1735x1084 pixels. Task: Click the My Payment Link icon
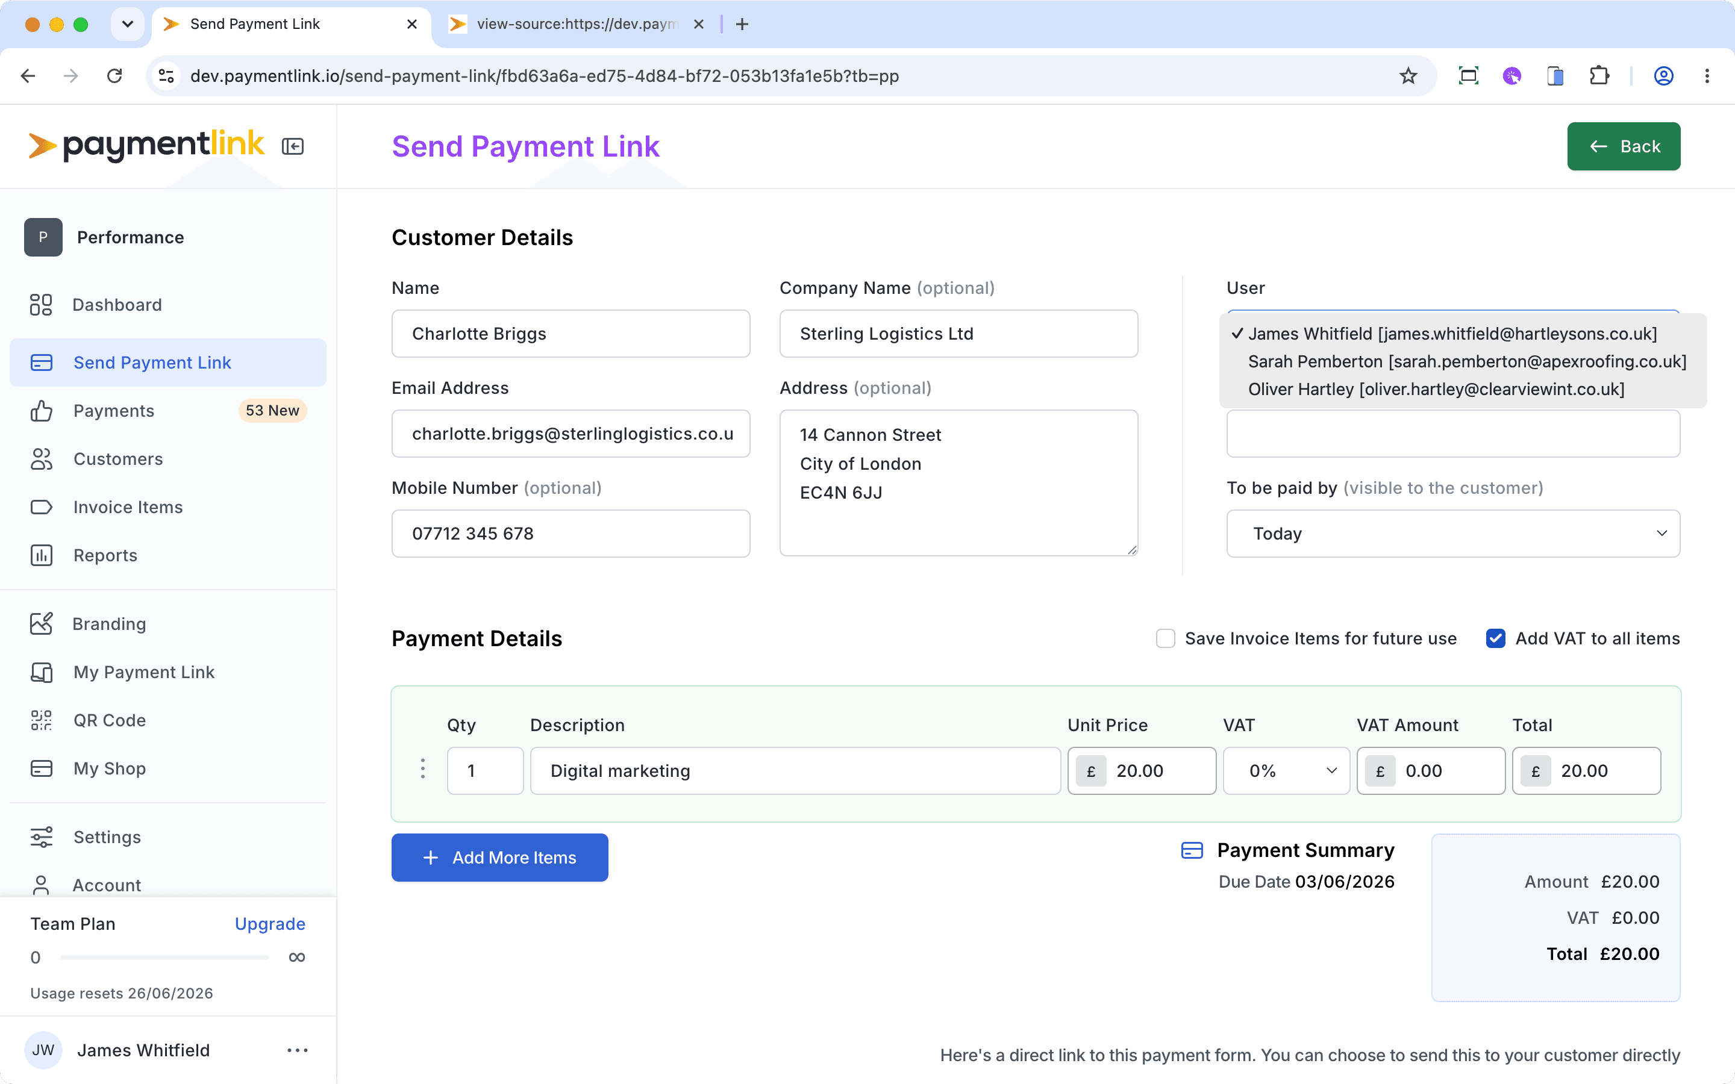pyautogui.click(x=41, y=671)
